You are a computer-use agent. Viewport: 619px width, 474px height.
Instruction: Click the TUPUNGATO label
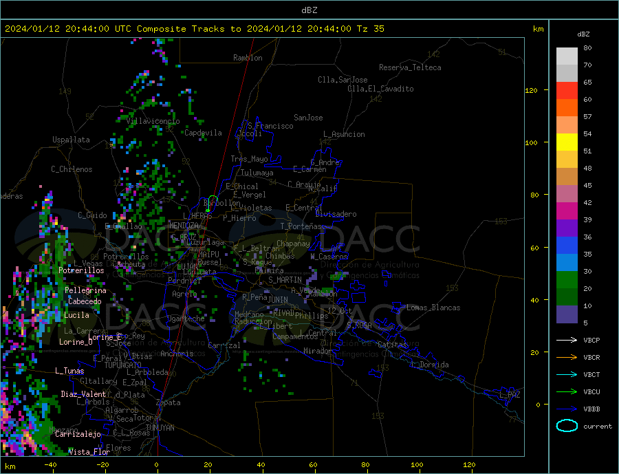123,365
